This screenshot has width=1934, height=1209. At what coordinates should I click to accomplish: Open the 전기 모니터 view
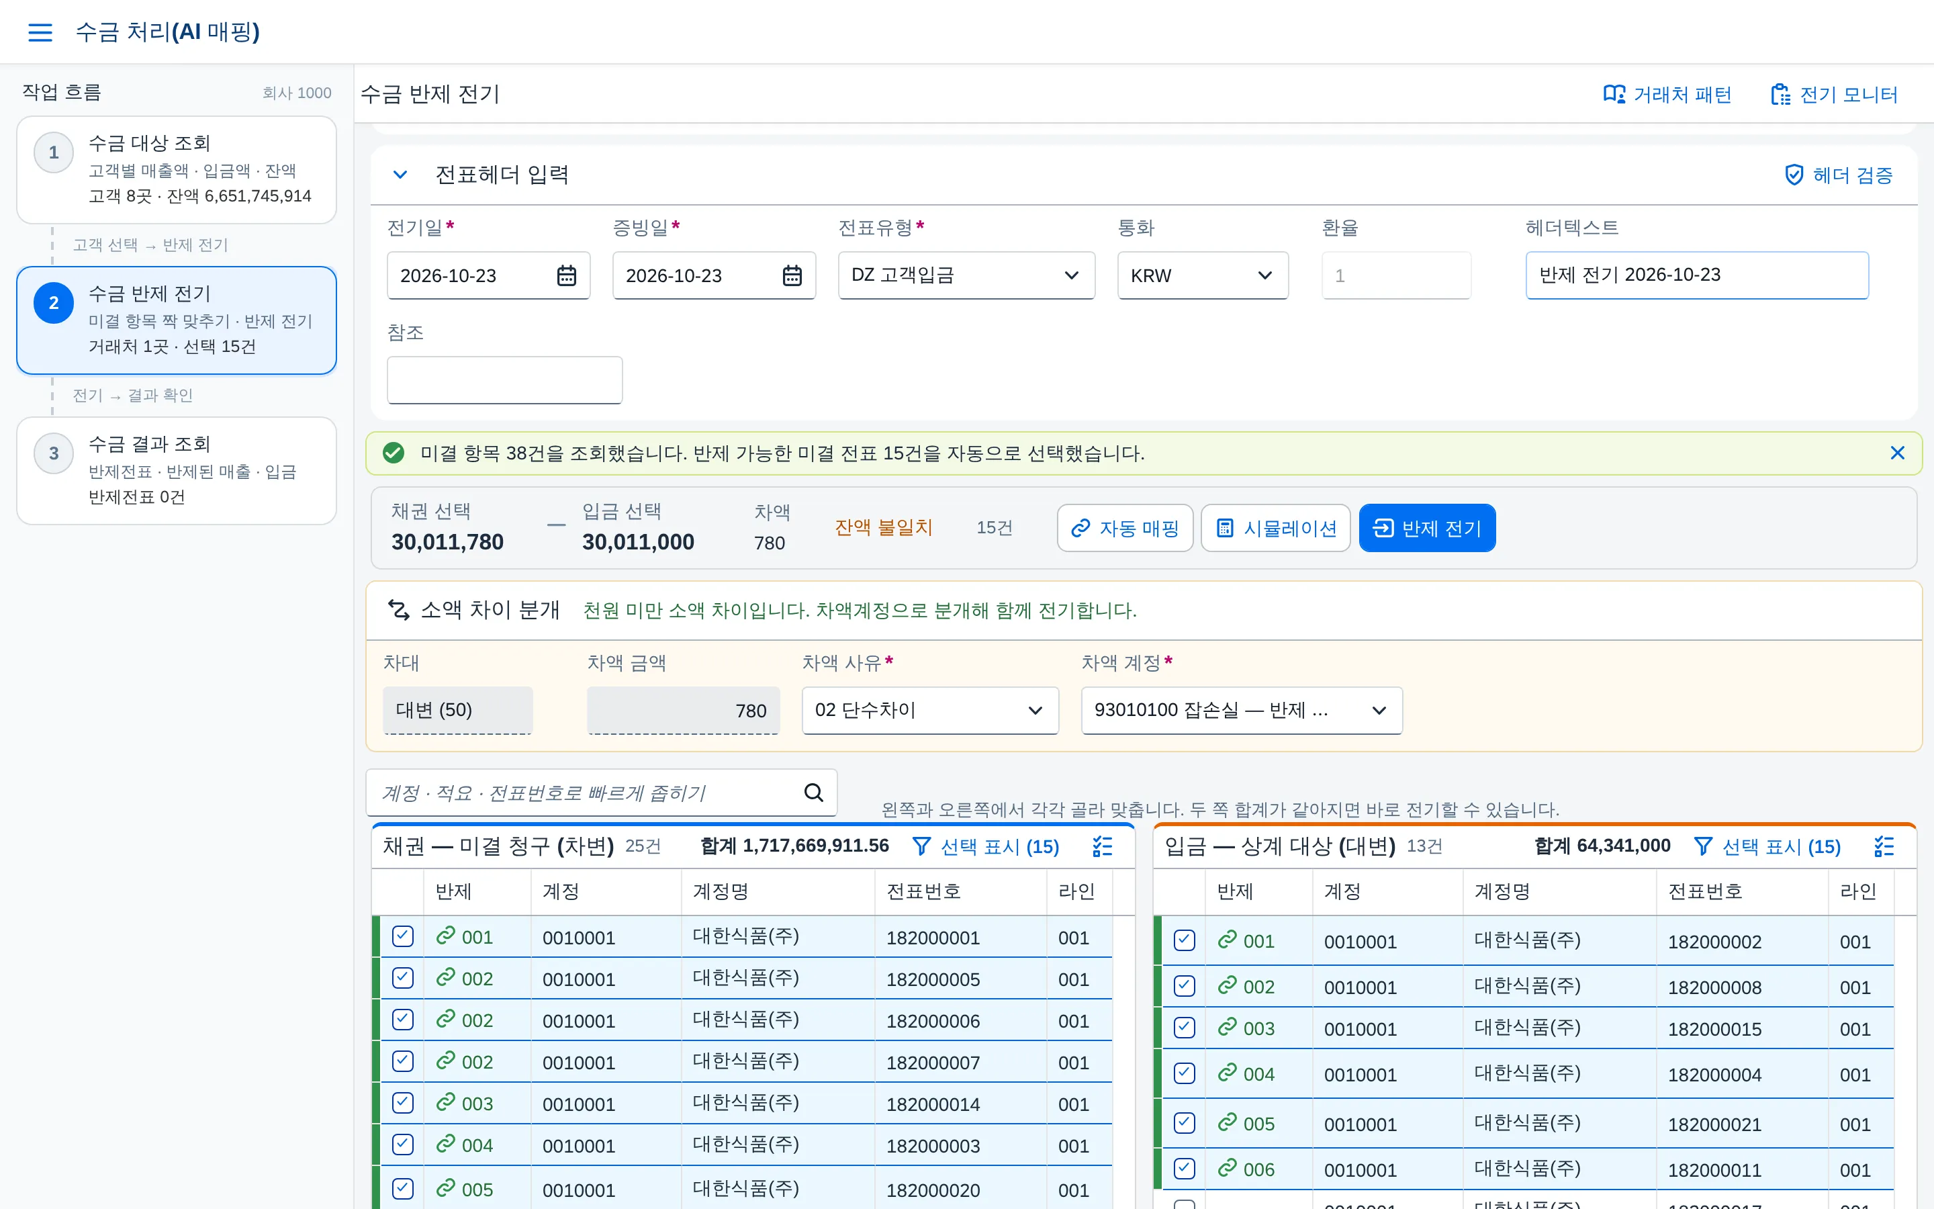click(1834, 95)
